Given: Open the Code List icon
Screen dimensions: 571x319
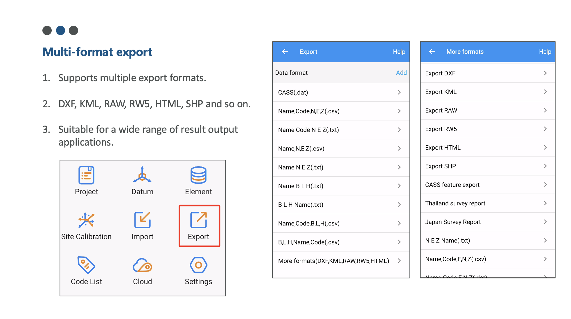Looking at the screenshot, I should [x=86, y=265].
